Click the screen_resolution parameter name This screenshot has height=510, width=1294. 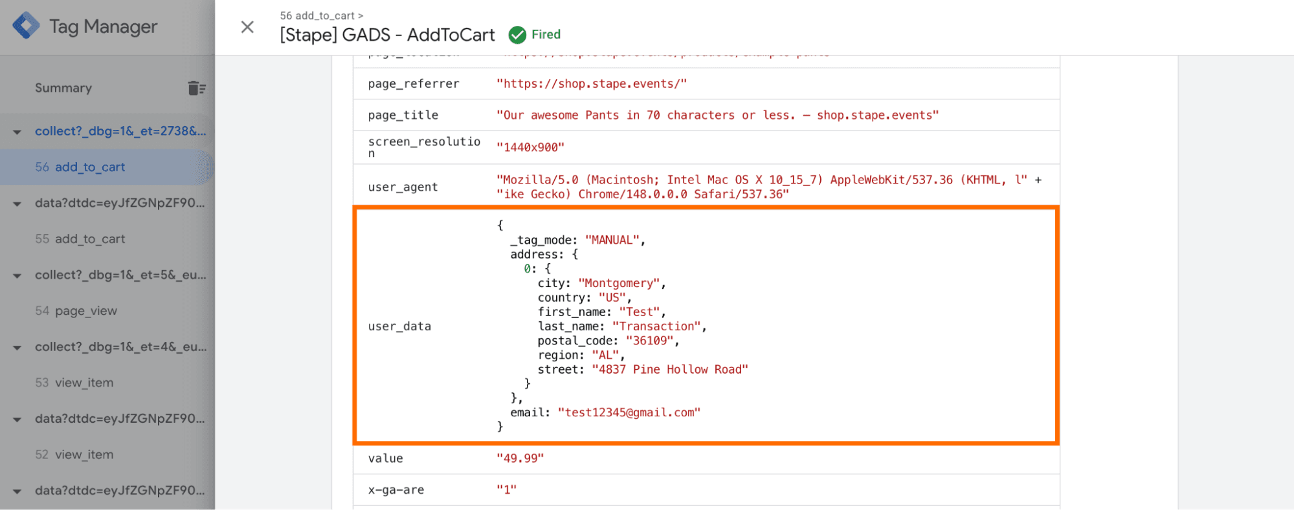pos(424,147)
